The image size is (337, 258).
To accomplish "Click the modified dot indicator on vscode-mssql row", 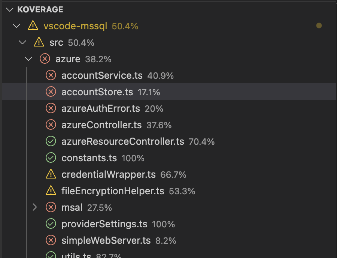I will [x=319, y=26].
